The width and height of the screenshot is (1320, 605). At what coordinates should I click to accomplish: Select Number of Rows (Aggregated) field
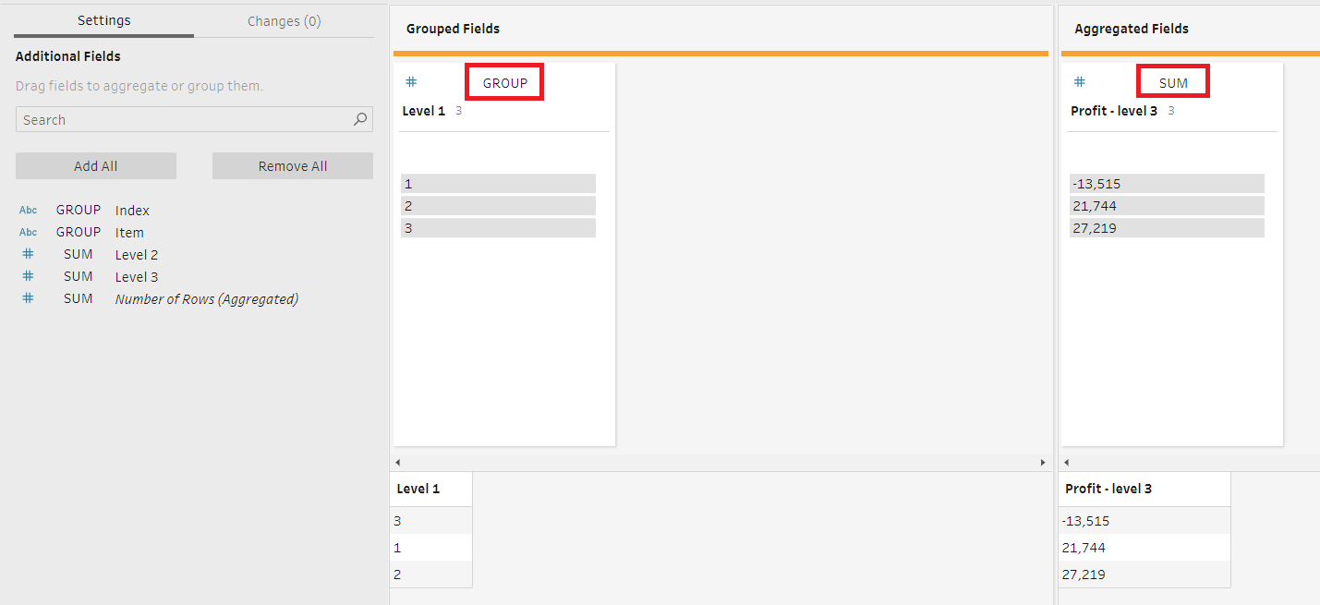click(x=207, y=299)
